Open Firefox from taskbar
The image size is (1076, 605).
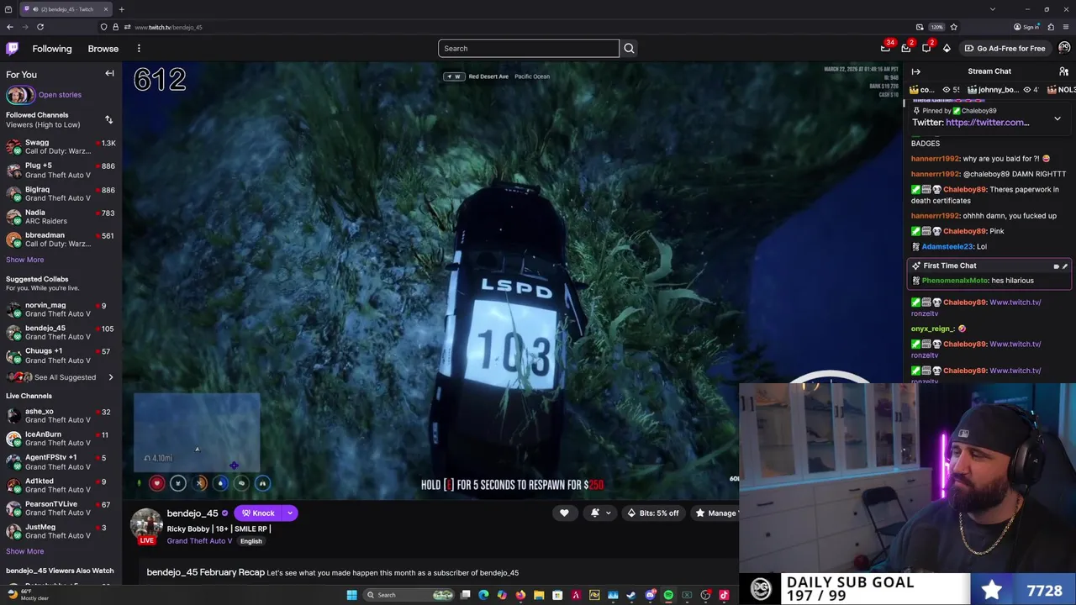[x=520, y=595]
